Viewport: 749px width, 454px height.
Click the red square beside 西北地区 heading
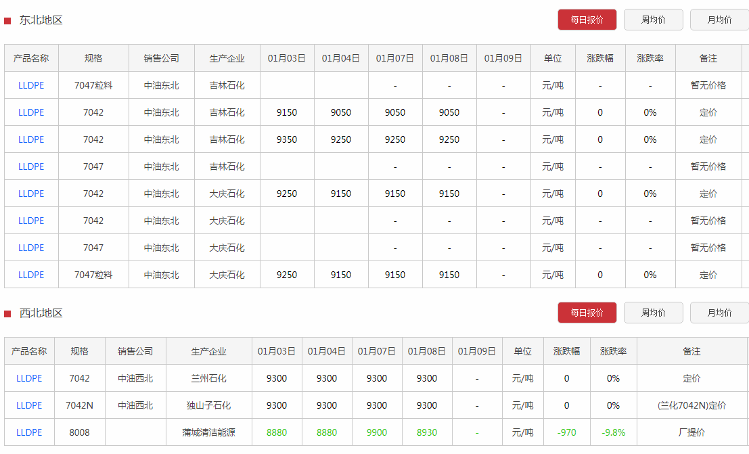coord(7,313)
